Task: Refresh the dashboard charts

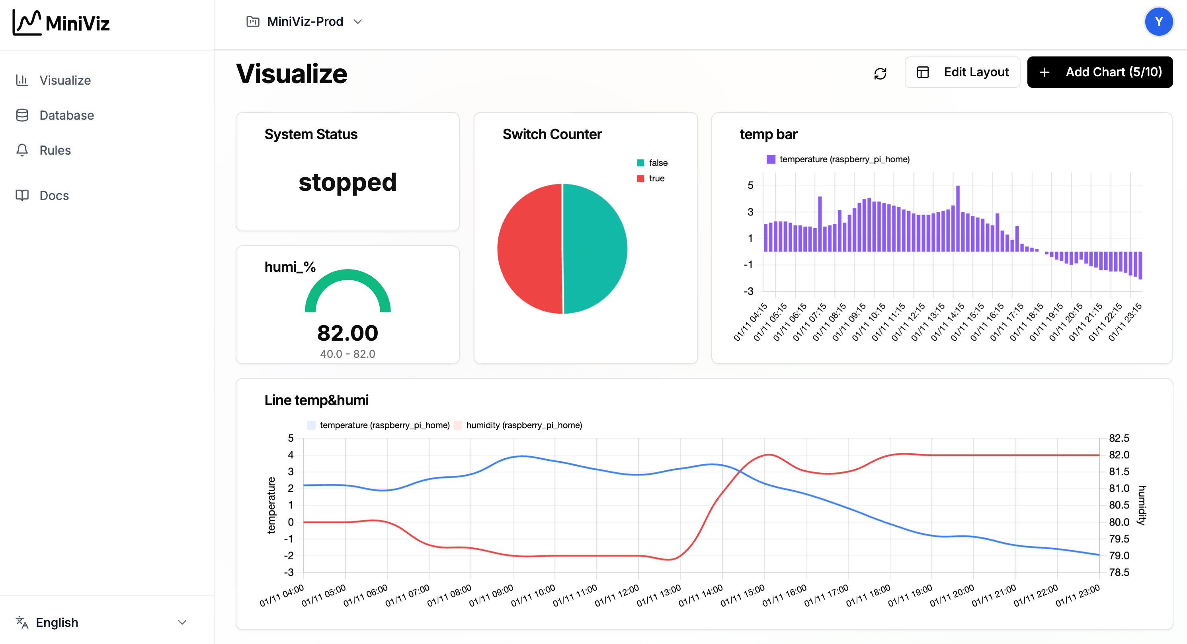Action: (x=880, y=73)
